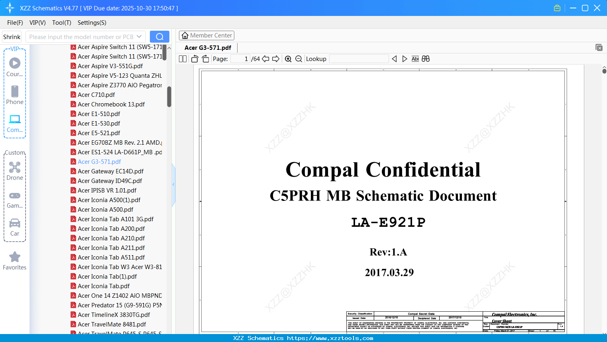
Task: Open the Phone category
Action: coord(15,95)
